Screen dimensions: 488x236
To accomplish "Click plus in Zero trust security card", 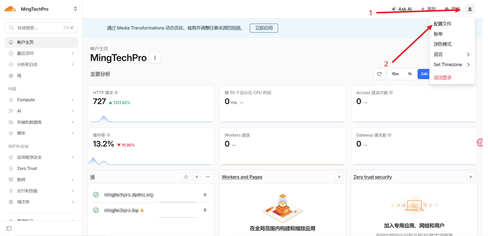I will (x=471, y=177).
